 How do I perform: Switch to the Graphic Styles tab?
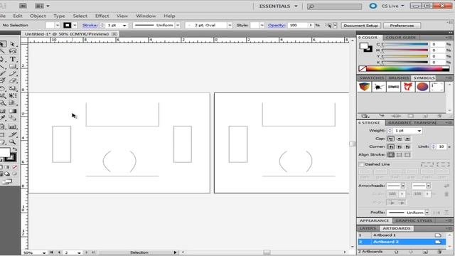[414, 220]
